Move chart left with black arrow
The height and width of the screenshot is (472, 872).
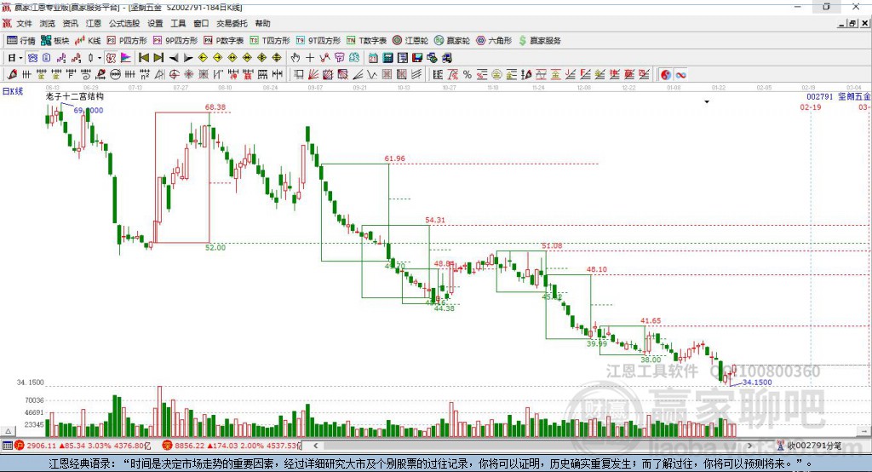174,58
